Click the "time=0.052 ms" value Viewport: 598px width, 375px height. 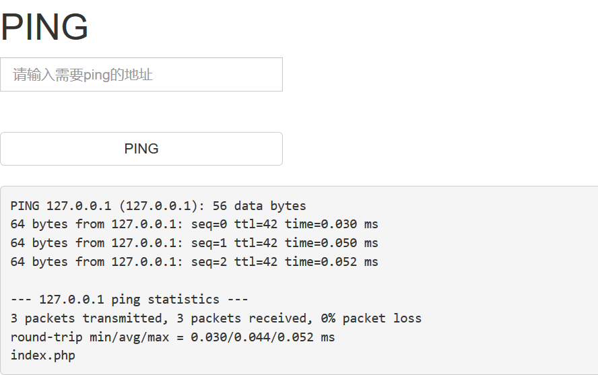click(x=331, y=262)
